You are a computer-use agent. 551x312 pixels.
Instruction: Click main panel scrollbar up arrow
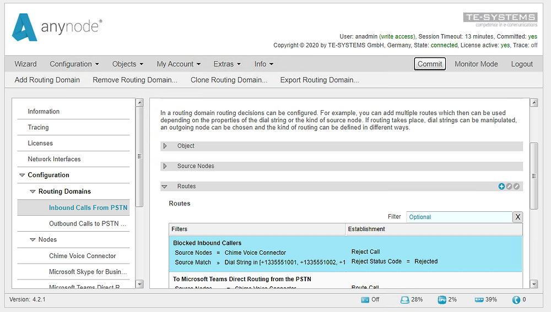[x=534, y=102]
